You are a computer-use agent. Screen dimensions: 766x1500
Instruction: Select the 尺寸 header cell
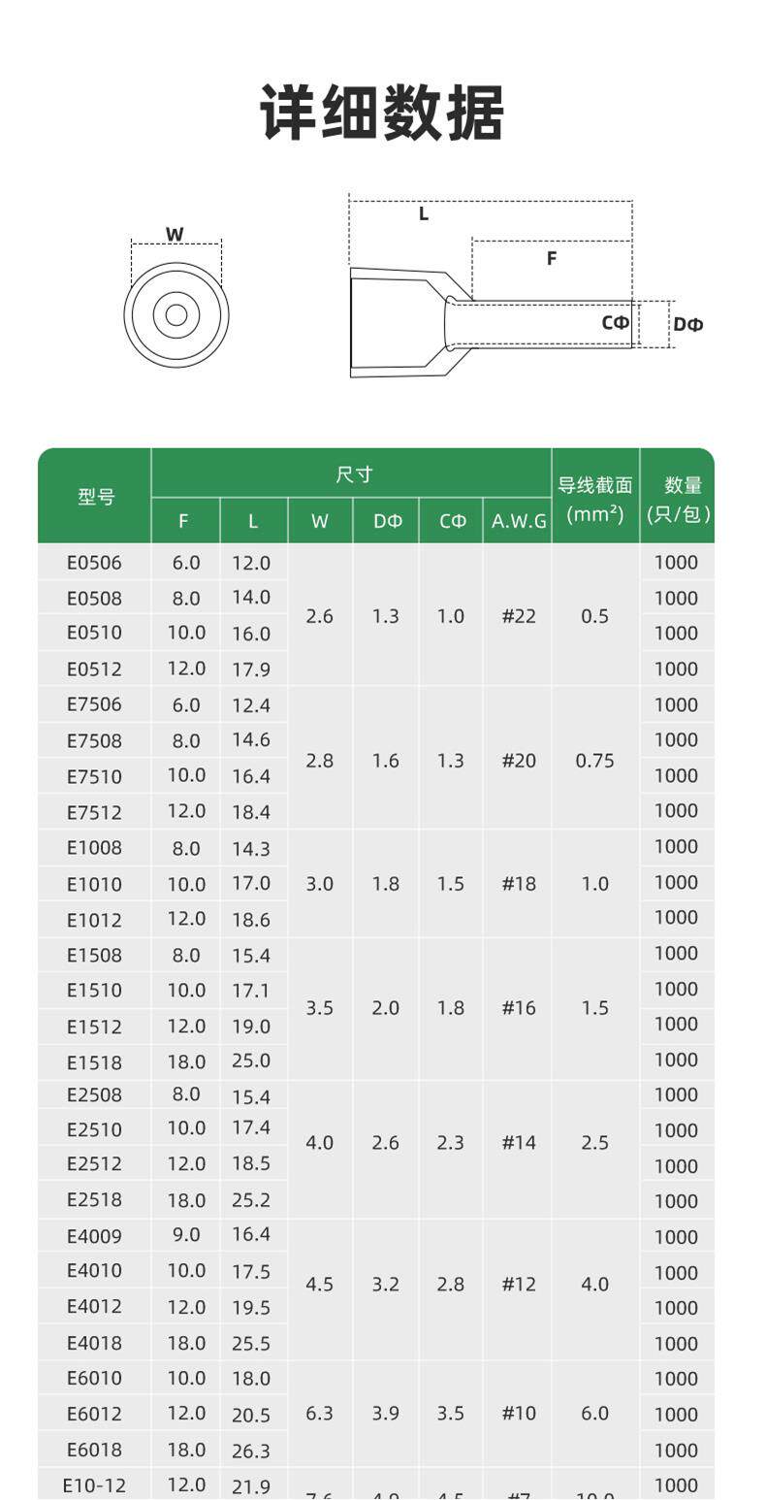[x=353, y=474]
